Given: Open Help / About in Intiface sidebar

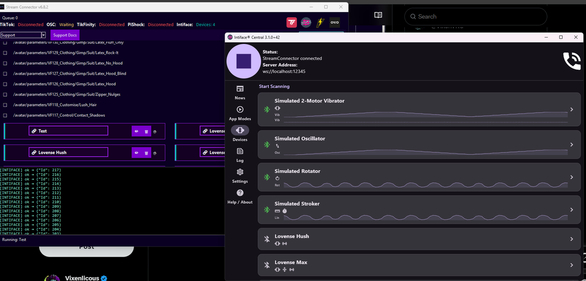Looking at the screenshot, I should click(240, 197).
